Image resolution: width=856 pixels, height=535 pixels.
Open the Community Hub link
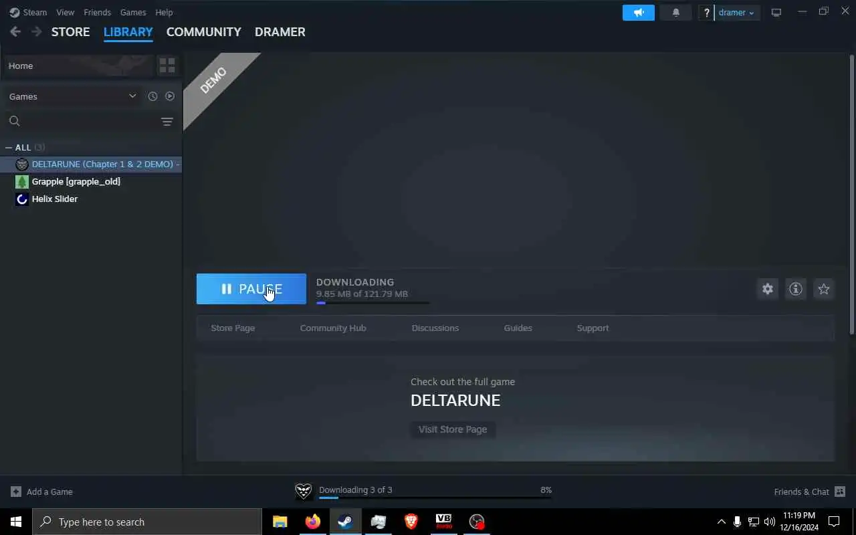[333, 328]
